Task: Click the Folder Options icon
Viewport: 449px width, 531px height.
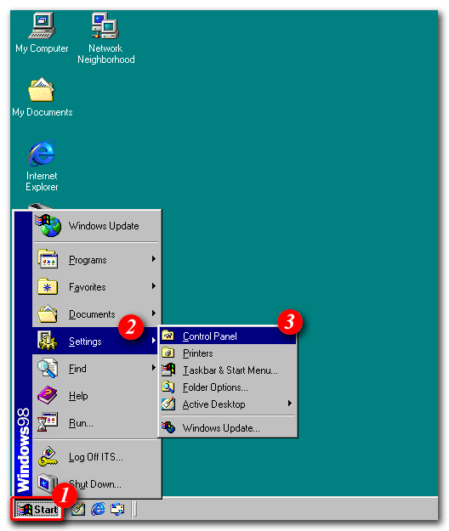Action: pos(168,387)
